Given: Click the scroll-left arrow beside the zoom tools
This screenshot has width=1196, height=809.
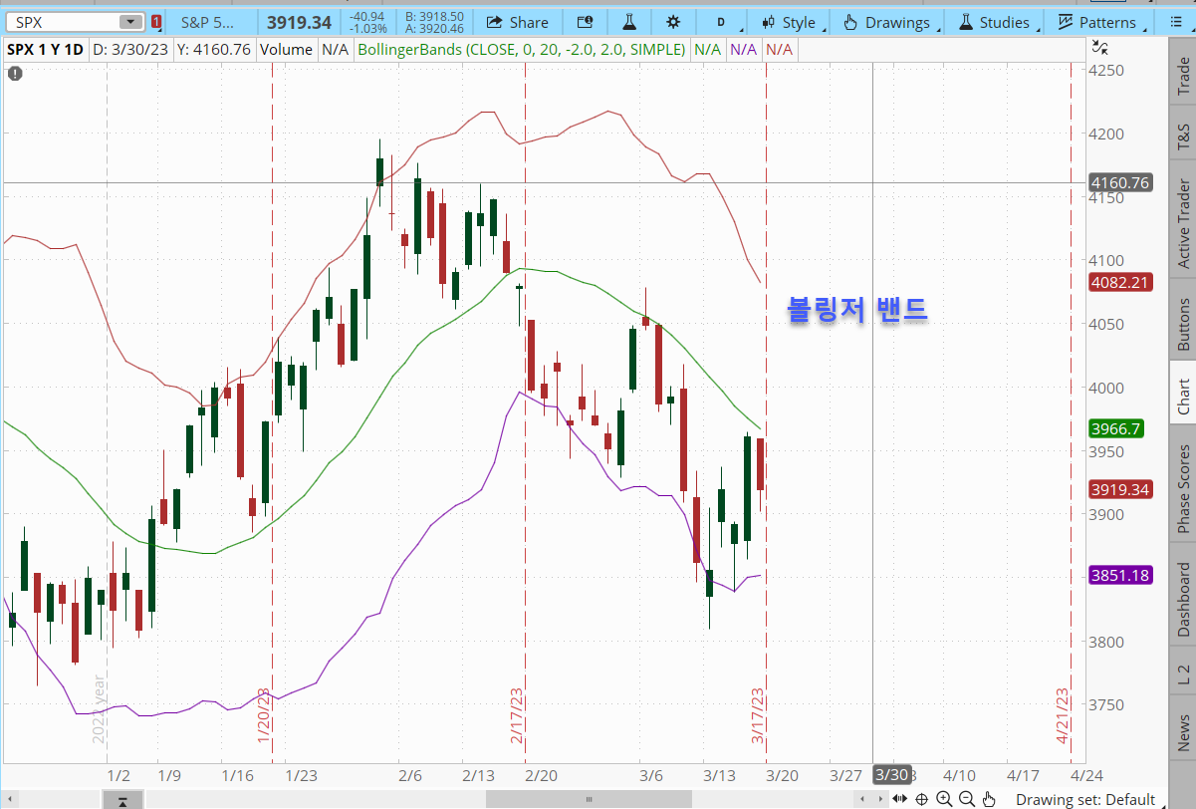Looking at the screenshot, I should [x=862, y=799].
